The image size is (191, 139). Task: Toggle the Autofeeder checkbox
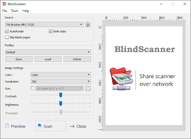[7, 31]
